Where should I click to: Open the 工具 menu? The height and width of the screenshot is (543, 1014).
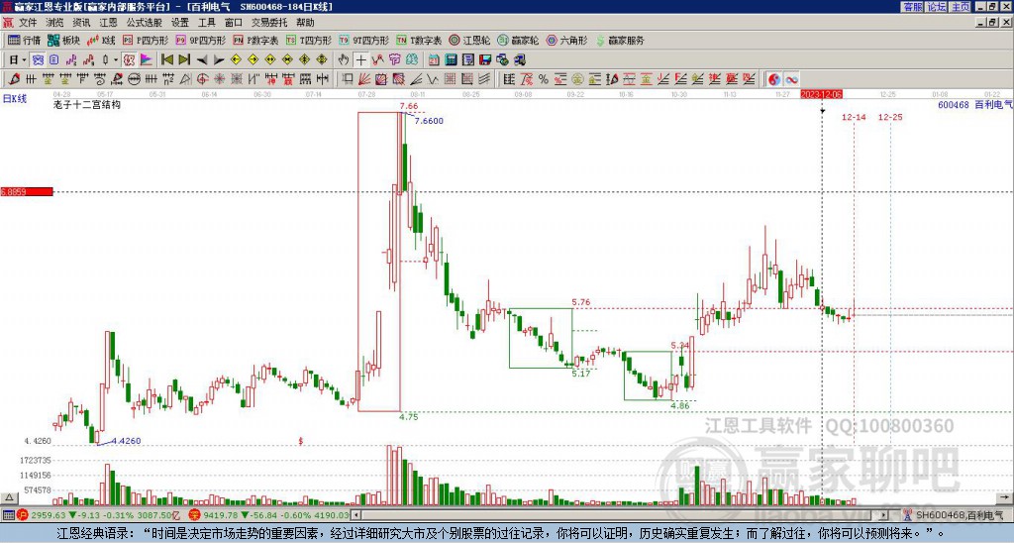coord(206,23)
